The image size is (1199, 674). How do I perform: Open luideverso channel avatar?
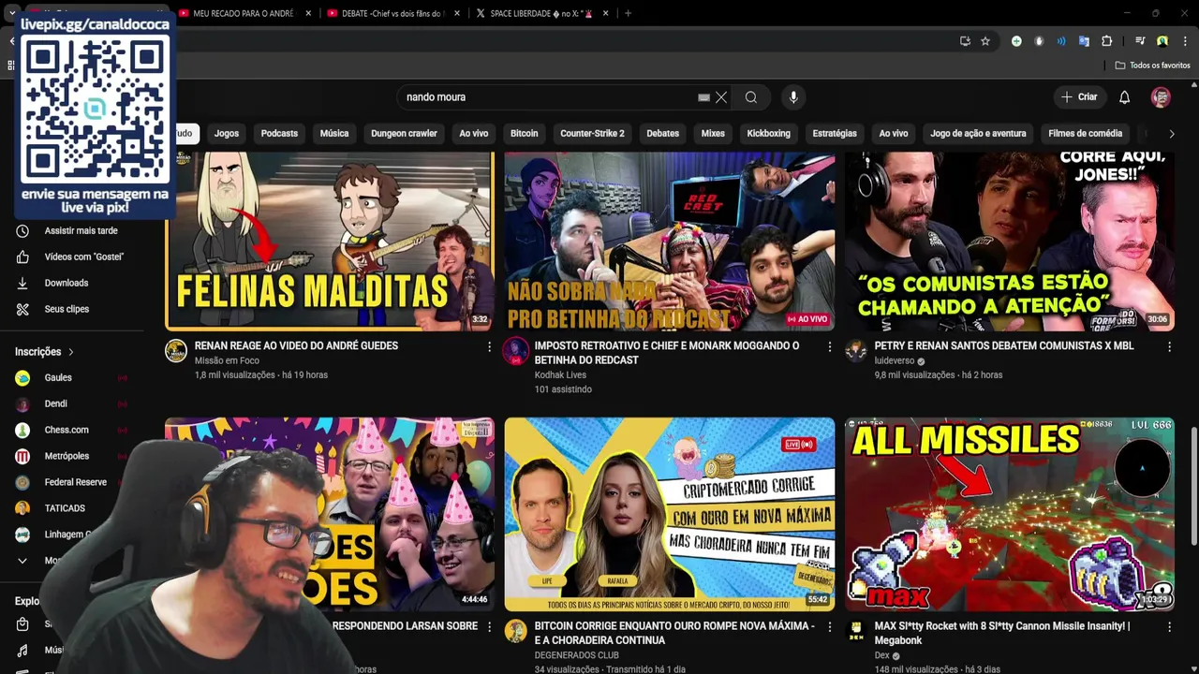click(856, 351)
